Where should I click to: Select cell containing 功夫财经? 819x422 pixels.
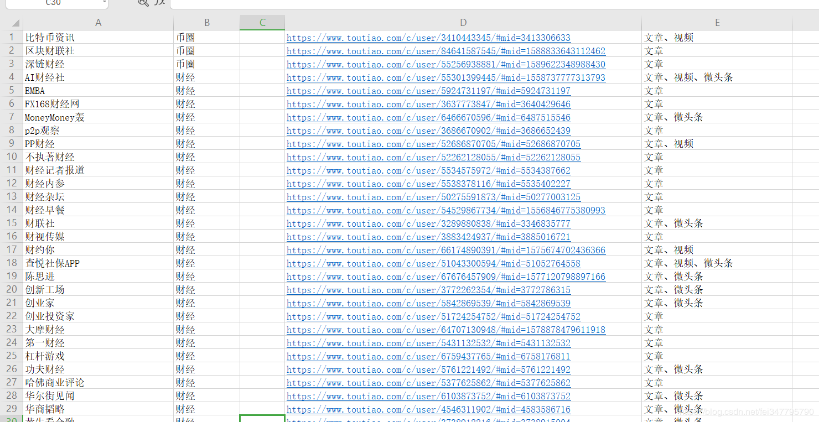(98, 369)
